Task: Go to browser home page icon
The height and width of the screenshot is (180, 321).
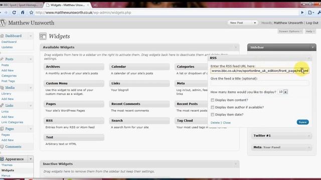Action: click(x=23, y=12)
